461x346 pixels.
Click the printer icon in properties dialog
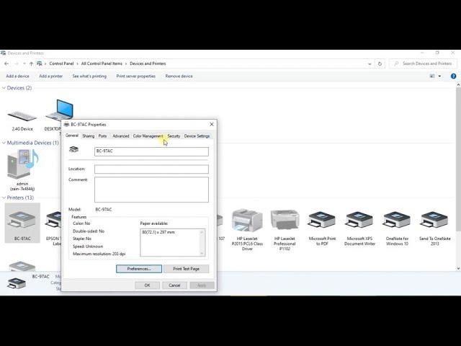click(x=73, y=149)
